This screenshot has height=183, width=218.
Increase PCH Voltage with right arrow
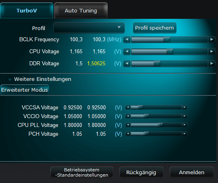pyautogui.click(x=185, y=134)
